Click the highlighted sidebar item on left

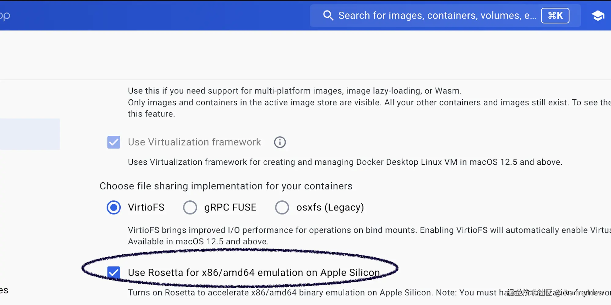point(30,134)
